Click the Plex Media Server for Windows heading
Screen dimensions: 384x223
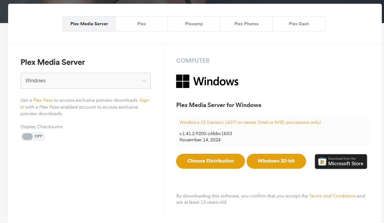click(x=218, y=105)
